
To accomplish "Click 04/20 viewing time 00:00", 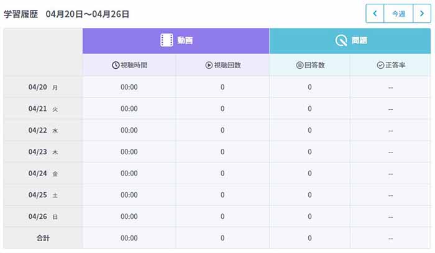I will point(129,87).
